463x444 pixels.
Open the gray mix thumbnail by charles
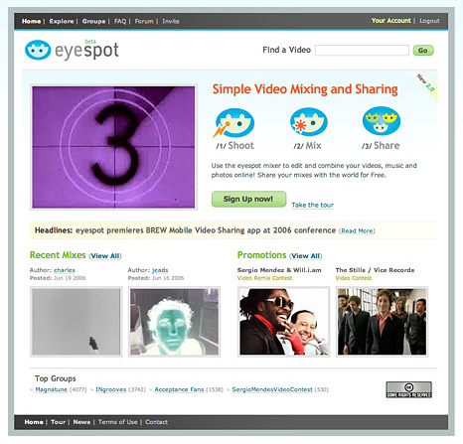click(77, 322)
